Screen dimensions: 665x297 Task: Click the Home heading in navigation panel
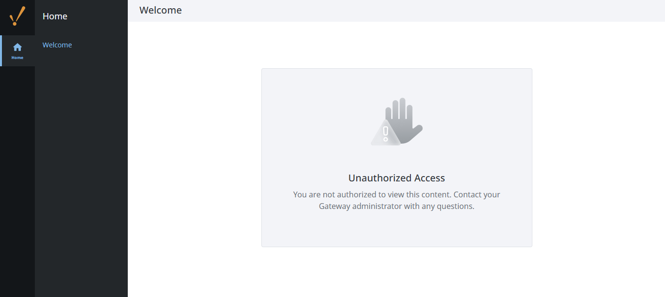55,16
